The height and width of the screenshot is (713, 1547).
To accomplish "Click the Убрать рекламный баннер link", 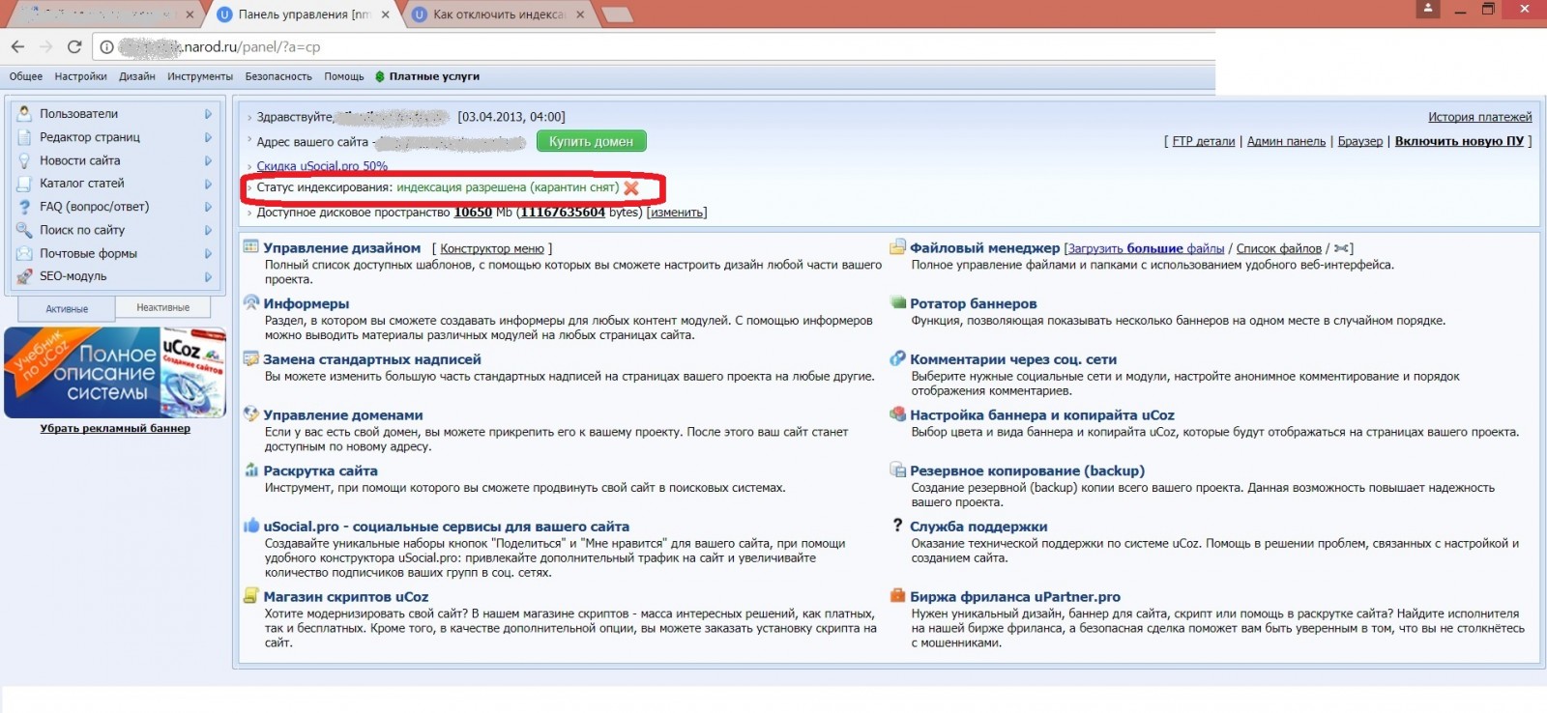I will 115,428.
